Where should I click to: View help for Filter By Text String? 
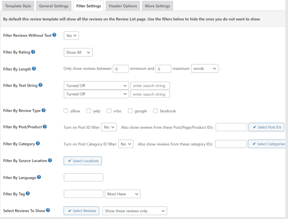click(40, 85)
